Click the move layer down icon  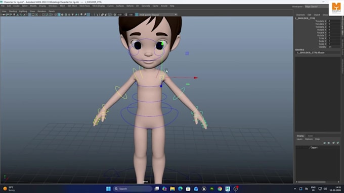(329, 143)
